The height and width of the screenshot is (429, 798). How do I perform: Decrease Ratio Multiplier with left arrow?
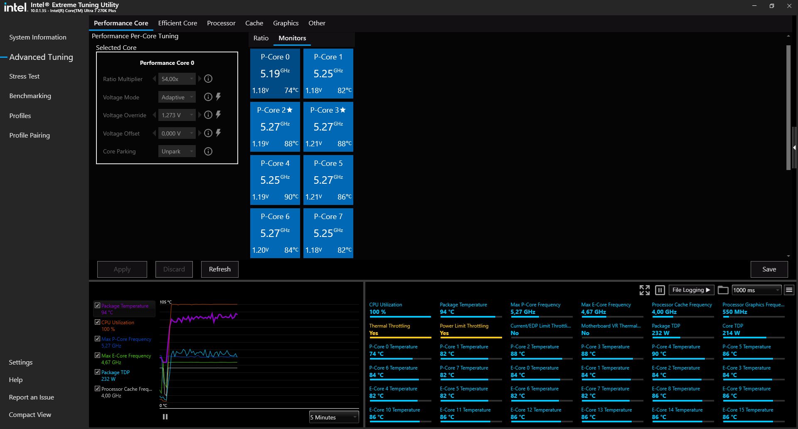point(155,79)
